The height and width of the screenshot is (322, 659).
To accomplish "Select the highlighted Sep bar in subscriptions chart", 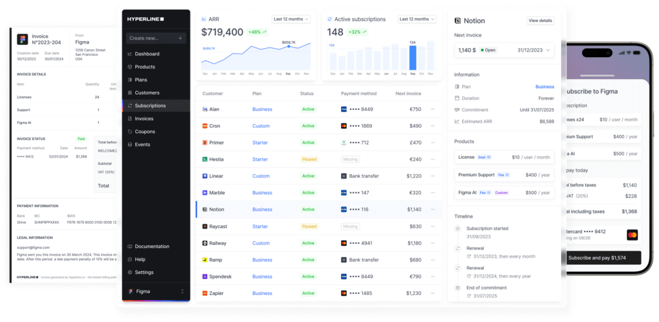I will click(x=413, y=57).
